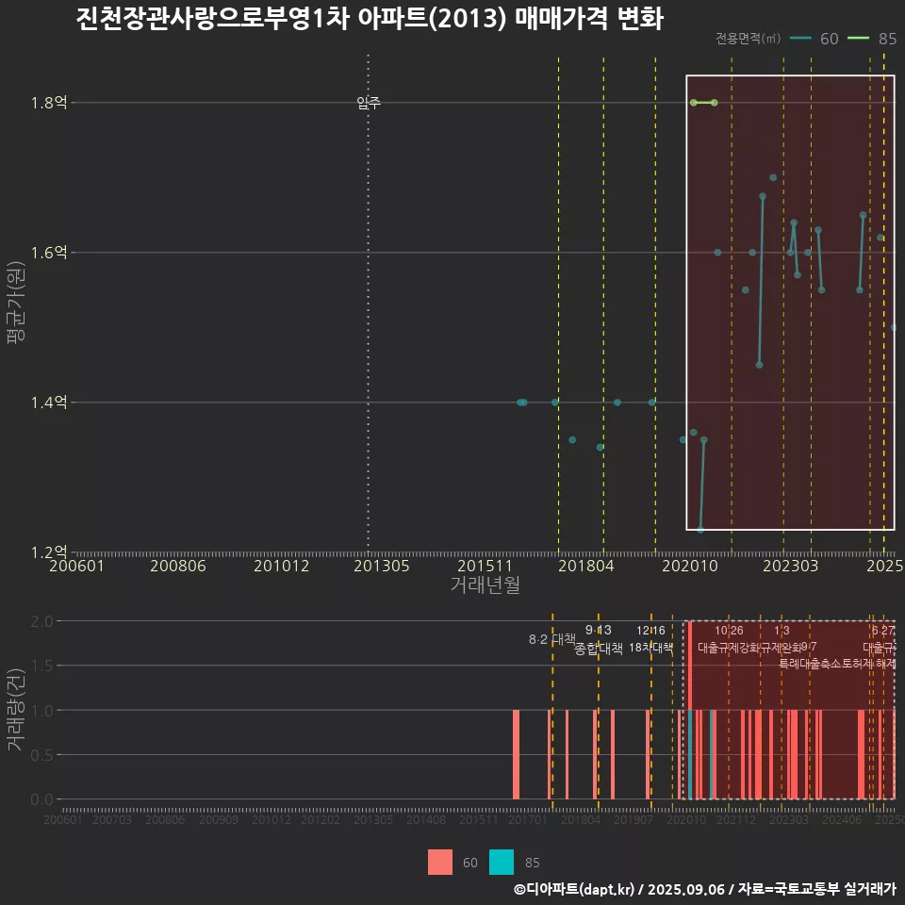Select the green 85 line sample in top legend

tap(858, 39)
